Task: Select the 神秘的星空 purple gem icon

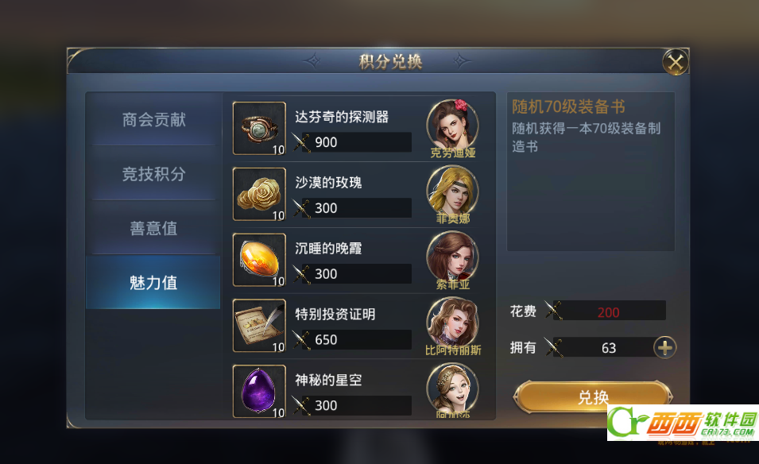Action: [x=259, y=392]
